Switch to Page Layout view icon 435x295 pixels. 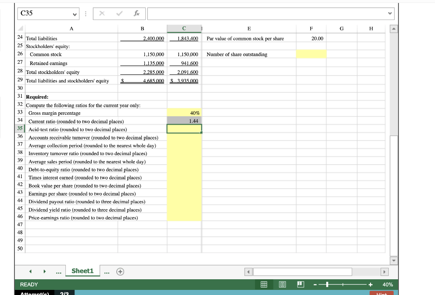tap(282, 284)
